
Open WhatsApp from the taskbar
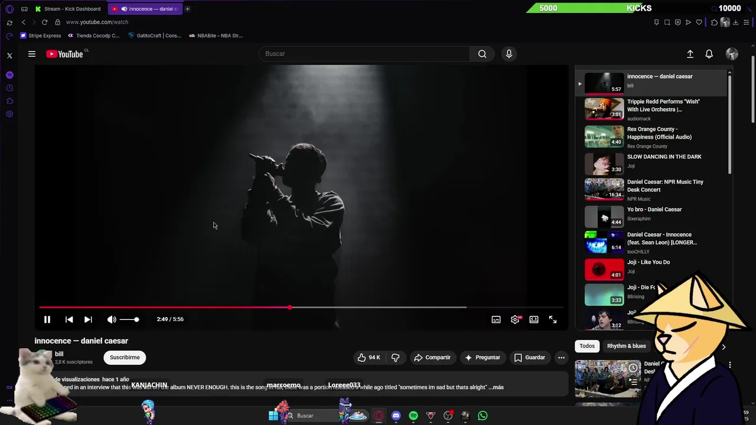tap(483, 416)
